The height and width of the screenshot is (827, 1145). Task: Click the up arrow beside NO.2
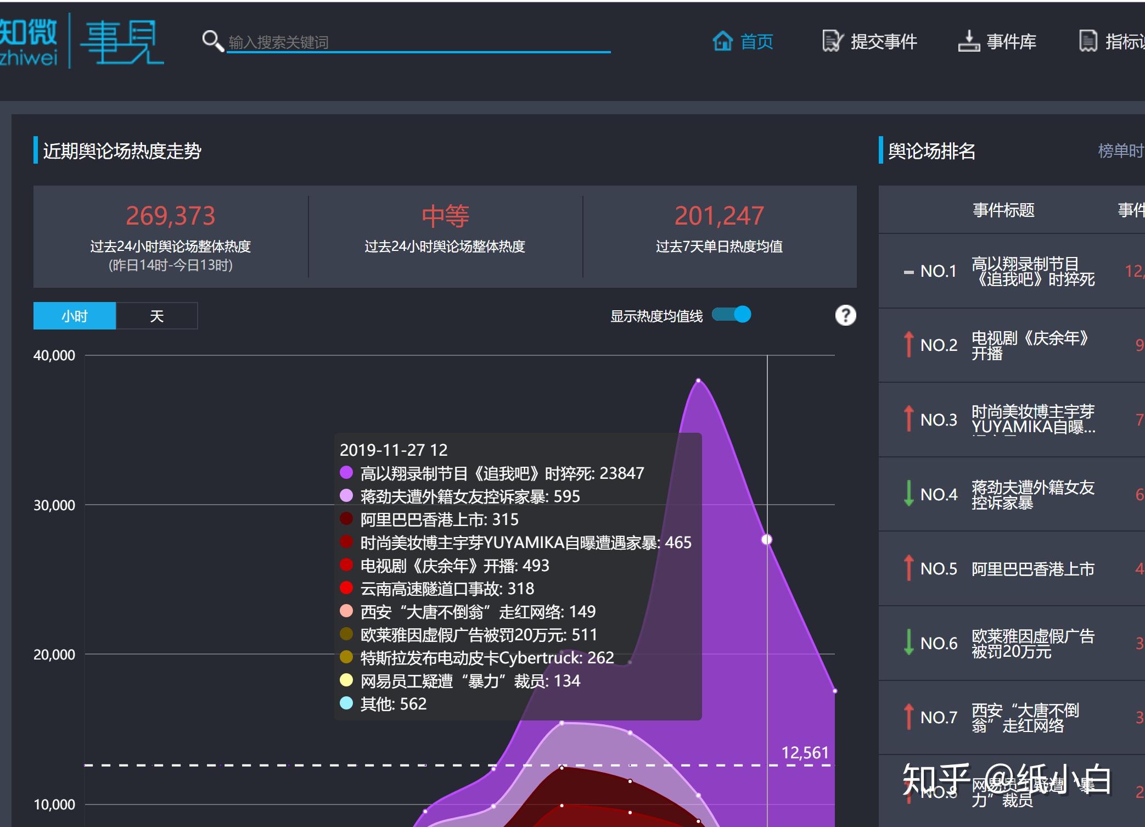click(908, 345)
